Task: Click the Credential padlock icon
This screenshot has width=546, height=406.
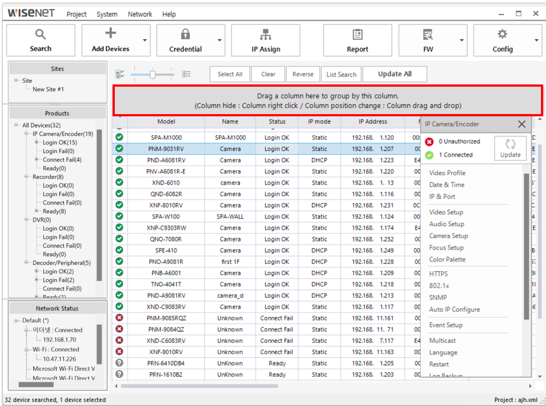Action: coord(185,35)
